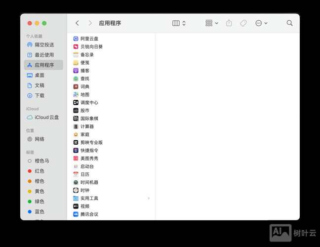This screenshot has width=320, height=247.
Task: Click the 腾讯会议 app icon
Action: pyautogui.click(x=76, y=214)
